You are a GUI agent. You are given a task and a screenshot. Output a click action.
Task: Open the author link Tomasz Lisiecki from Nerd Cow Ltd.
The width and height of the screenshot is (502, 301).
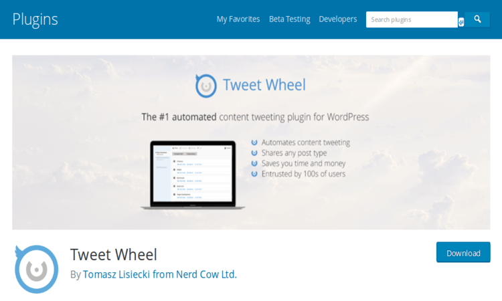[160, 274]
